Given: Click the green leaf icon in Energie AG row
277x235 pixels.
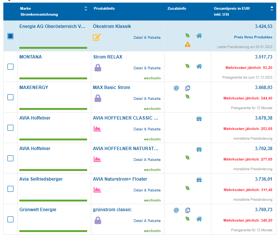Looking at the screenshot, I should pyautogui.click(x=188, y=36).
